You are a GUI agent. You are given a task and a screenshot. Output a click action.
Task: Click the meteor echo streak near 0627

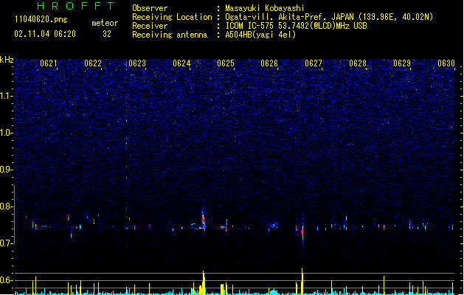point(302,233)
